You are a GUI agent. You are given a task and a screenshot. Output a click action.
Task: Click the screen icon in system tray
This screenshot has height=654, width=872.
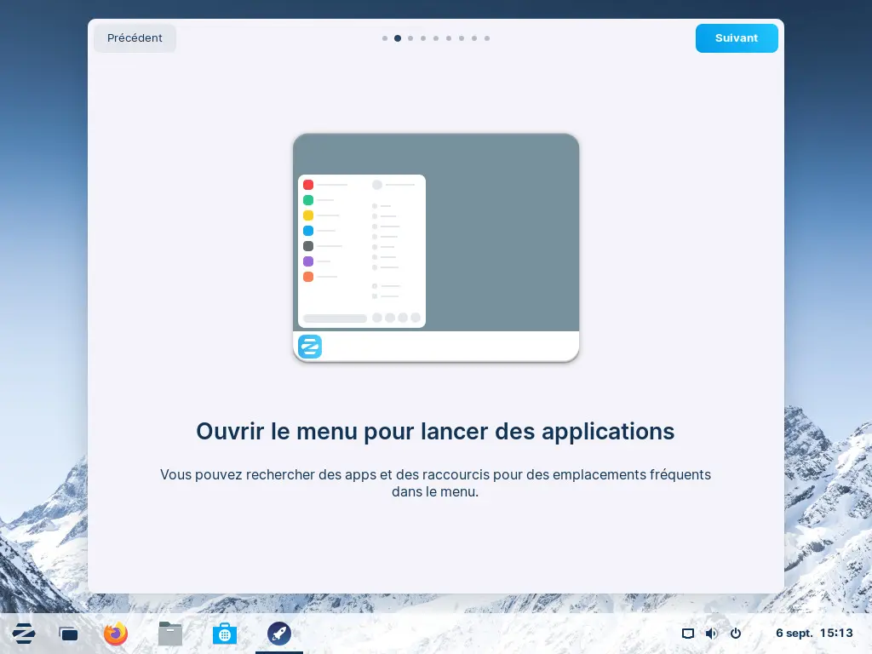pyautogui.click(x=688, y=634)
